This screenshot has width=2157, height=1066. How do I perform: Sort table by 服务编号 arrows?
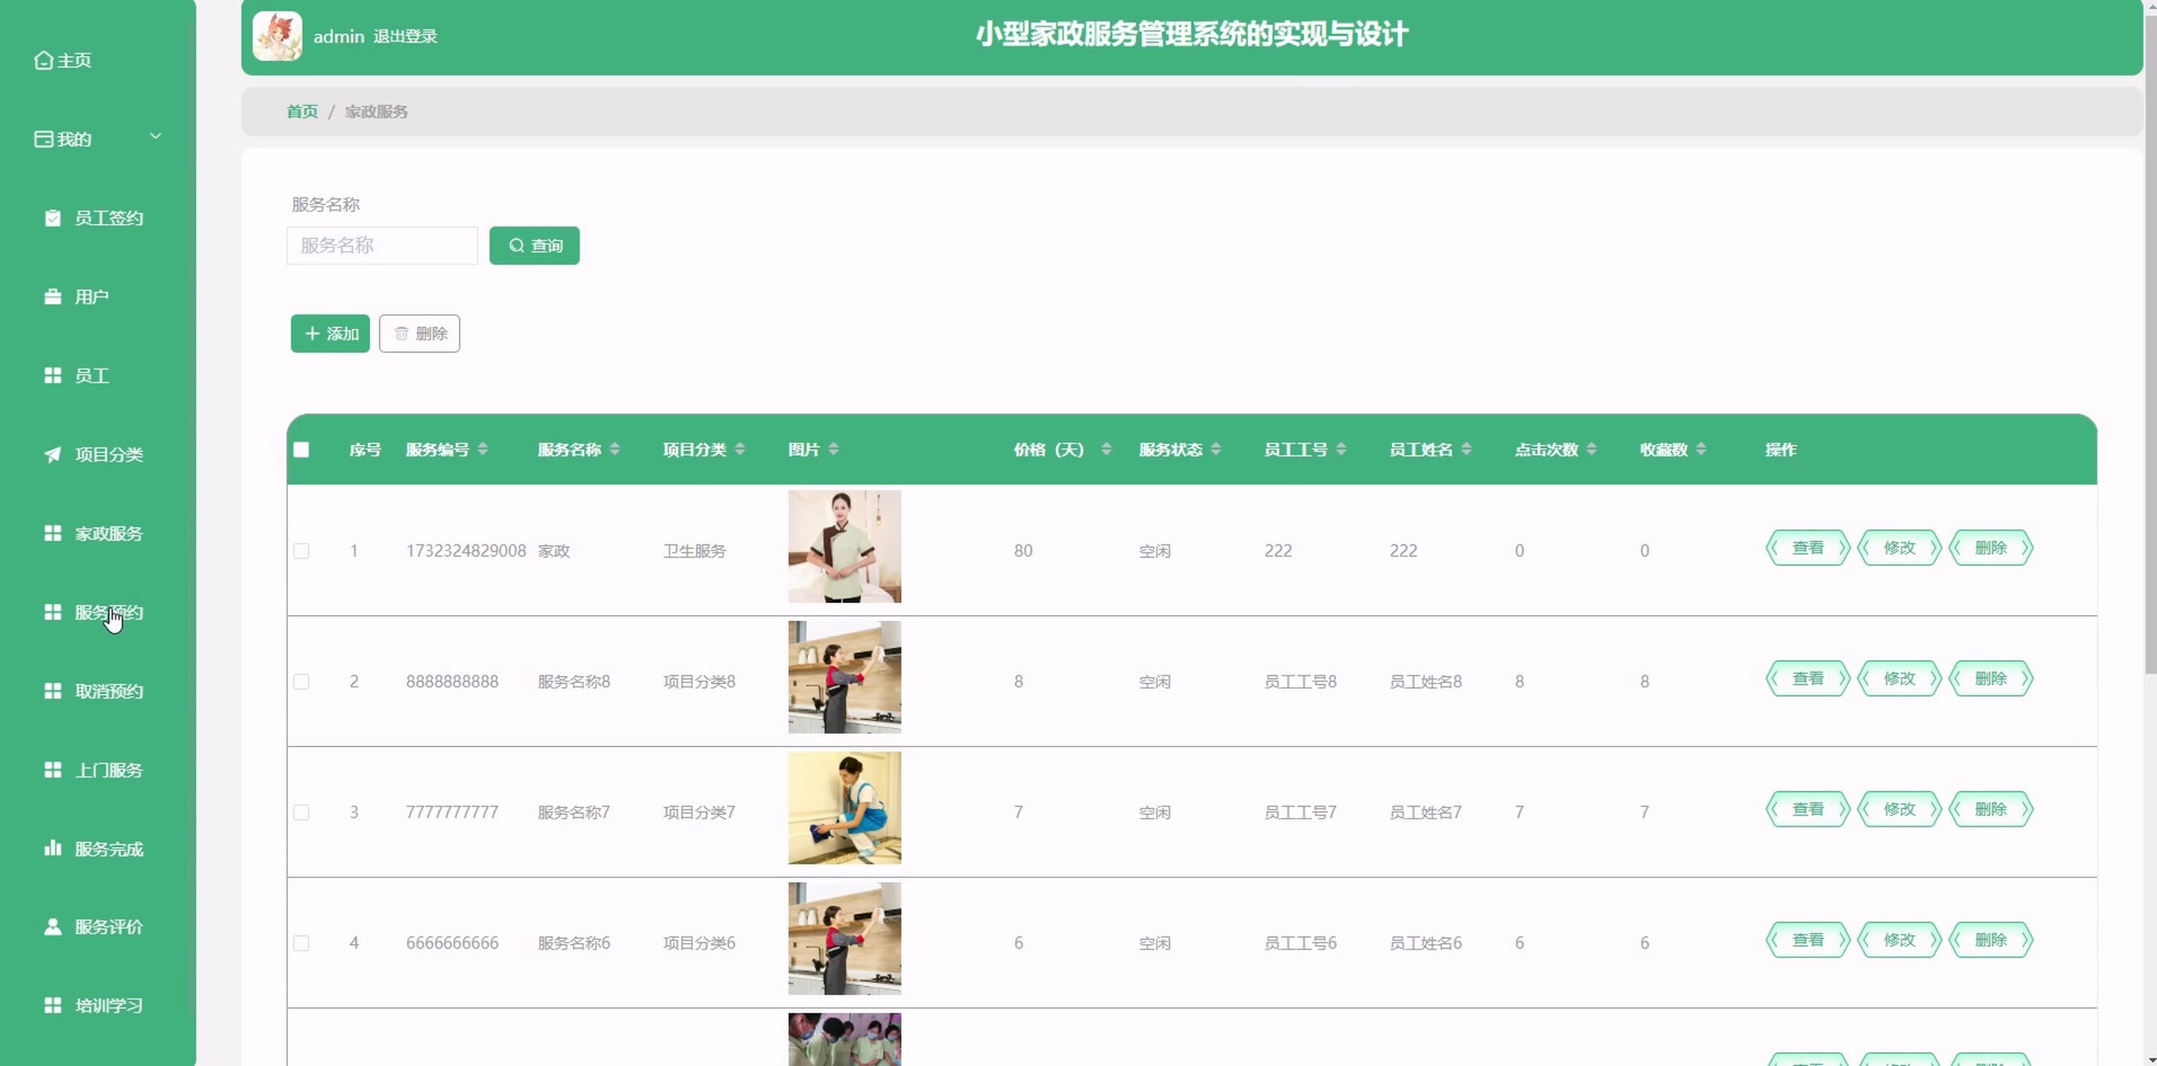(x=483, y=450)
